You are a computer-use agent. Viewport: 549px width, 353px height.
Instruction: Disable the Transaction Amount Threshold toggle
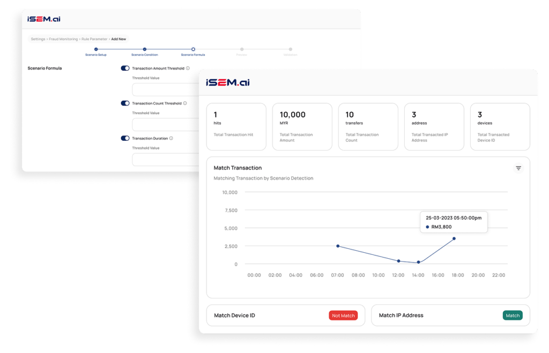pyautogui.click(x=124, y=69)
